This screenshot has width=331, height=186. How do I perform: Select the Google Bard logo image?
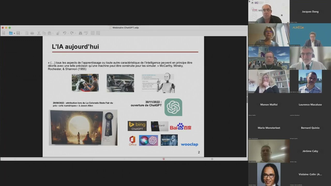click(x=160, y=126)
